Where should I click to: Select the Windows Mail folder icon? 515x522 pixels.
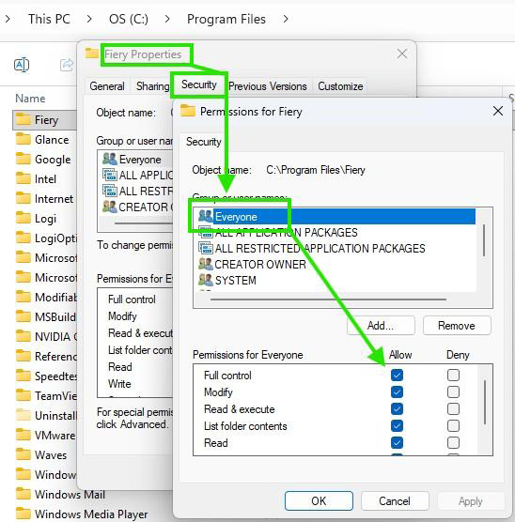coord(23,494)
